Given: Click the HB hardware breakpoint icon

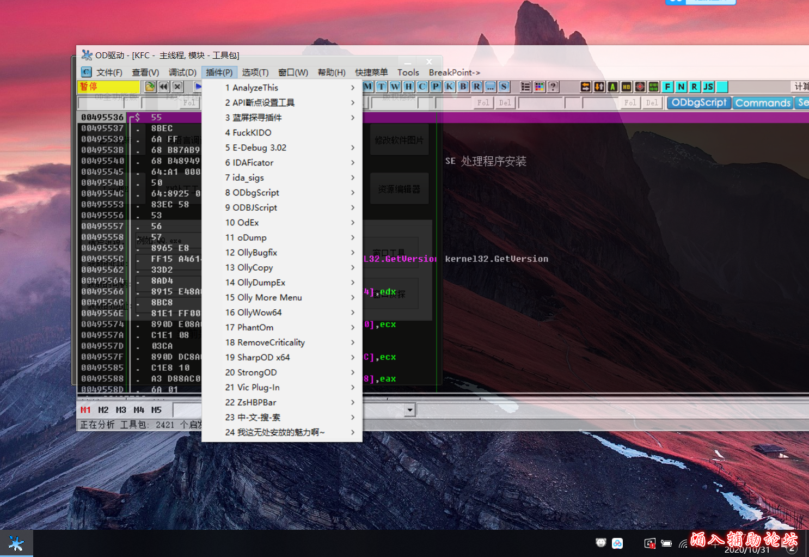Looking at the screenshot, I should tap(626, 87).
